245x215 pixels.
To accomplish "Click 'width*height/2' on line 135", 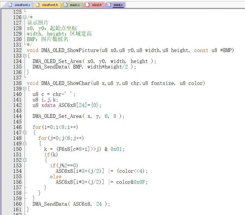I will (108, 67).
